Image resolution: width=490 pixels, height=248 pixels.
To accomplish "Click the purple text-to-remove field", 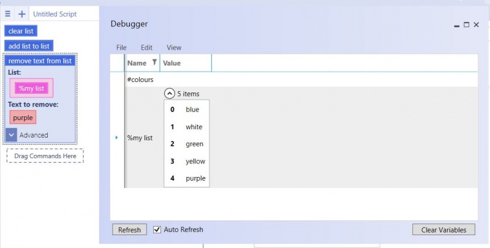I will pyautogui.click(x=23, y=118).
